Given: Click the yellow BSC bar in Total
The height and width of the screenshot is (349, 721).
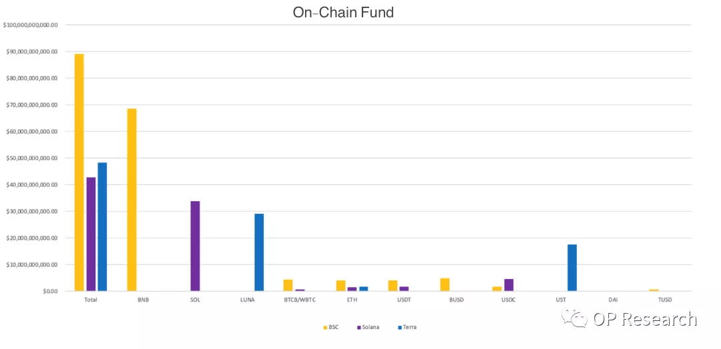Looking at the screenshot, I should (79, 172).
